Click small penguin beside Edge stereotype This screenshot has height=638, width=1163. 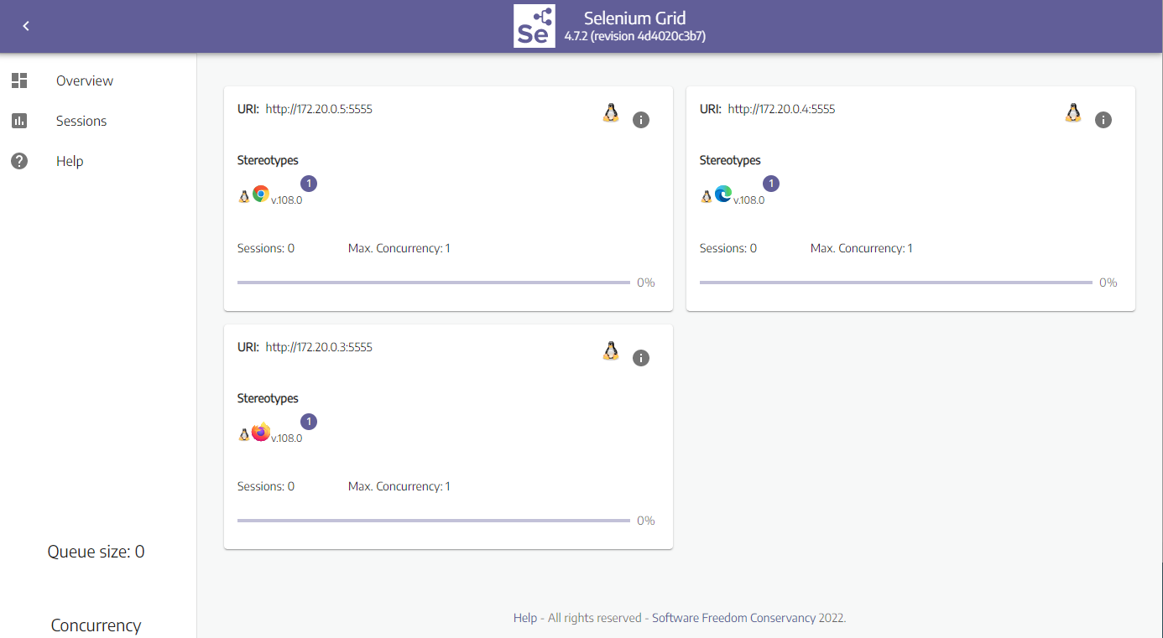[707, 196]
